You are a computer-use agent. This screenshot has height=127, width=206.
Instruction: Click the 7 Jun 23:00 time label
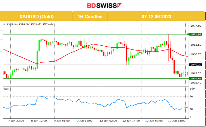click(x=16, y=121)
